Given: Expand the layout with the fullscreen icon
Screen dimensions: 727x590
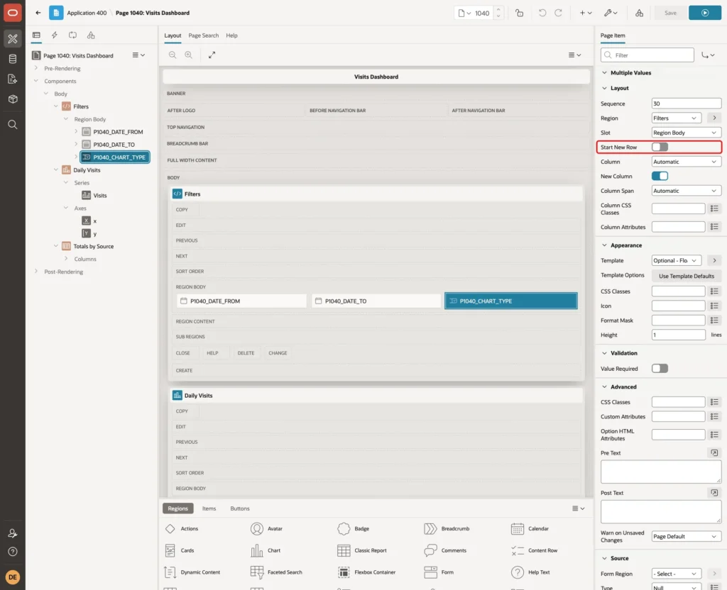Looking at the screenshot, I should 212,55.
